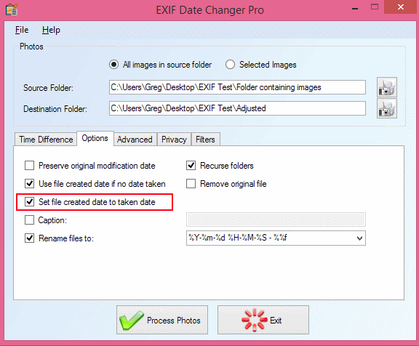The height and width of the screenshot is (346, 419).
Task: Enable Remove original file checkbox
Action: point(191,184)
